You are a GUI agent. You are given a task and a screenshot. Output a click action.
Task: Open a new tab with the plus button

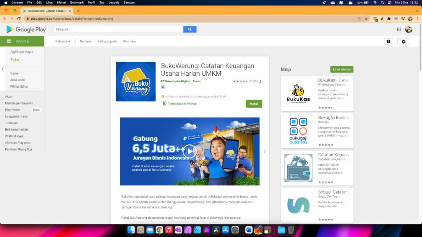[78, 11]
